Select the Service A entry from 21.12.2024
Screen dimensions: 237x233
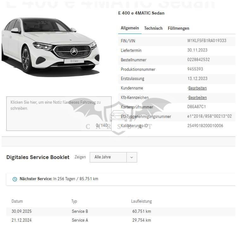pyautogui.click(x=121, y=220)
